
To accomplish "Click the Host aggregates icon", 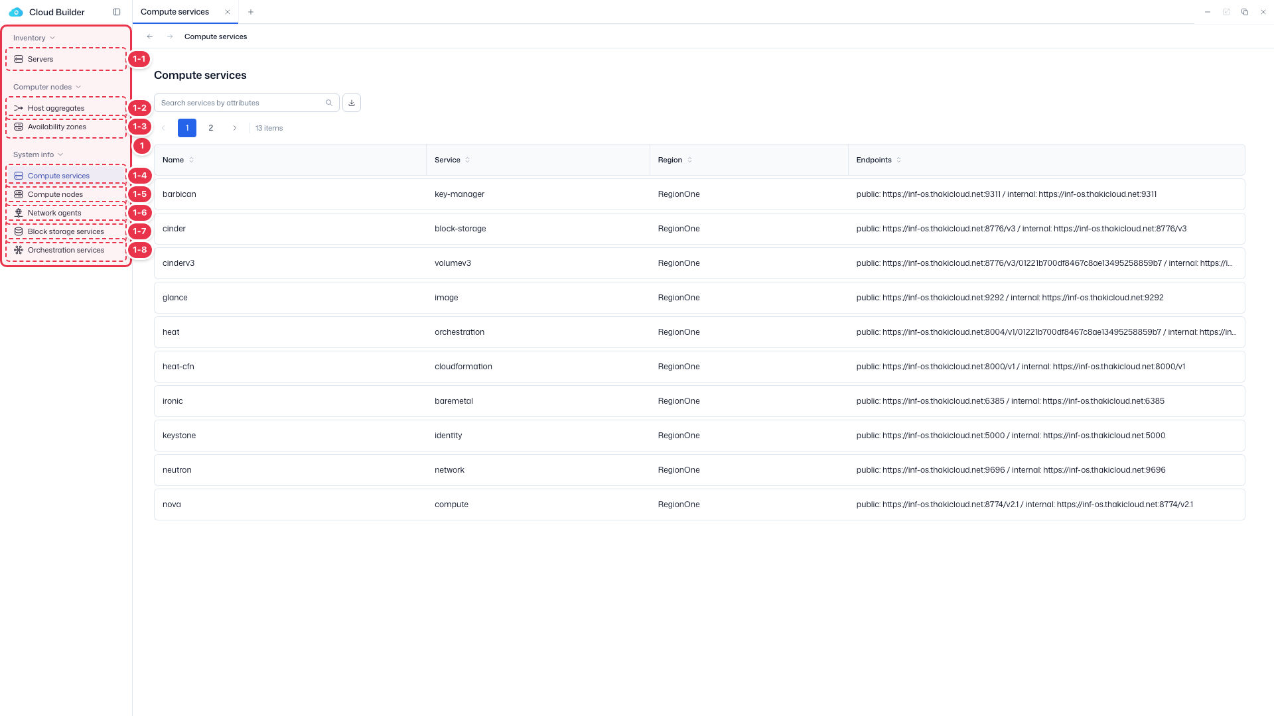I will [19, 108].
